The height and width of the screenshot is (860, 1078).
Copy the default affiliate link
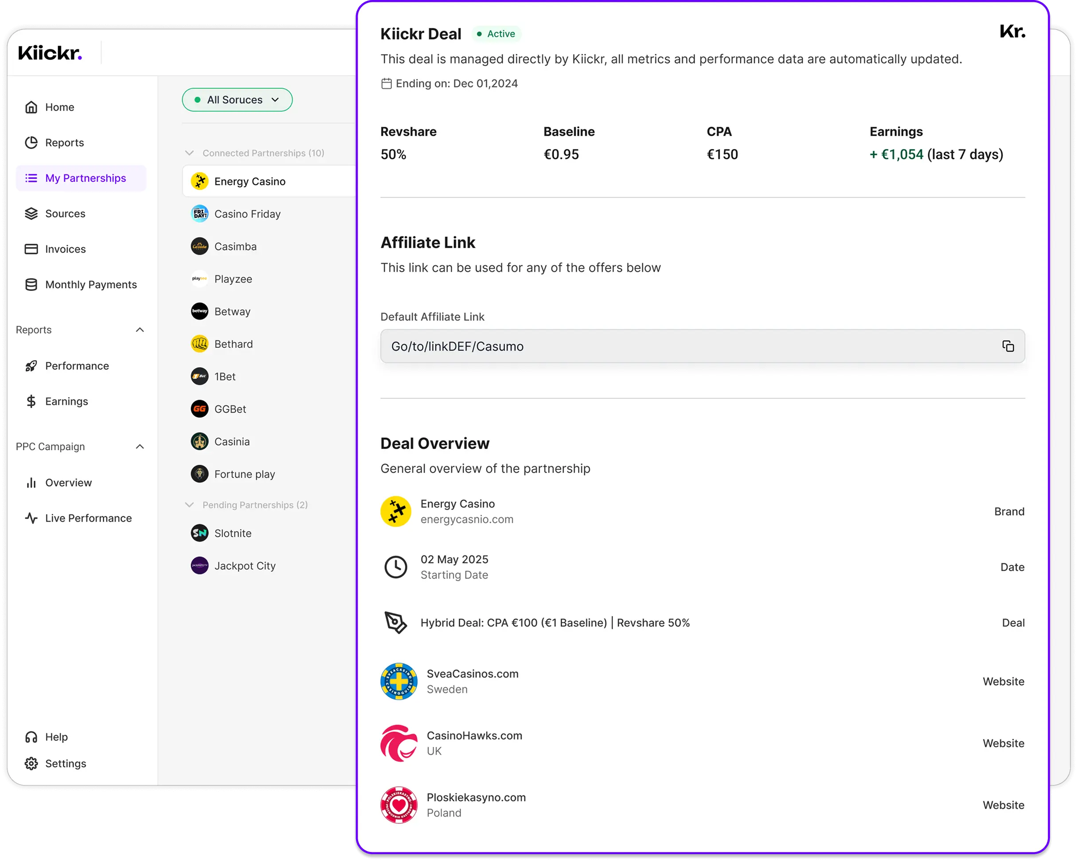pos(1008,346)
